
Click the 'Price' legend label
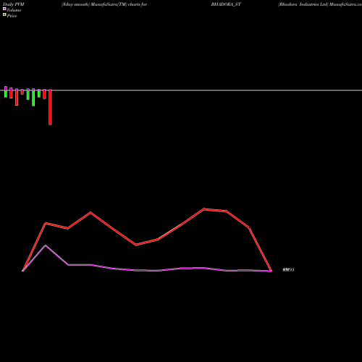point(12,16)
